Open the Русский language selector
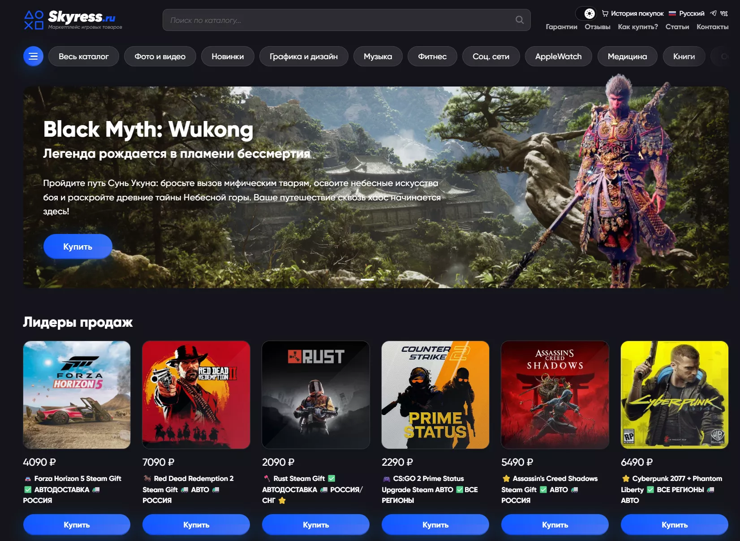 point(687,13)
